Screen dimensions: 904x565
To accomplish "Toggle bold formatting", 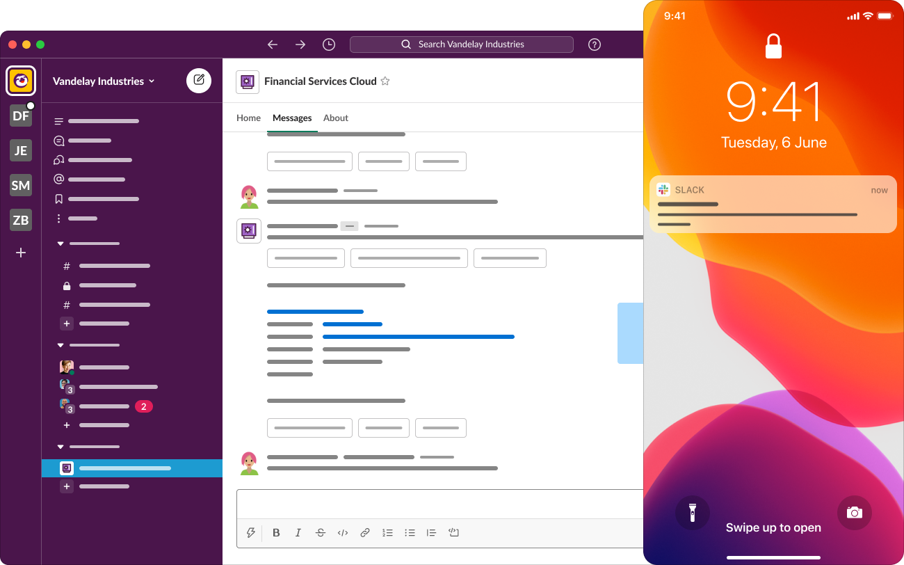I will point(276,533).
